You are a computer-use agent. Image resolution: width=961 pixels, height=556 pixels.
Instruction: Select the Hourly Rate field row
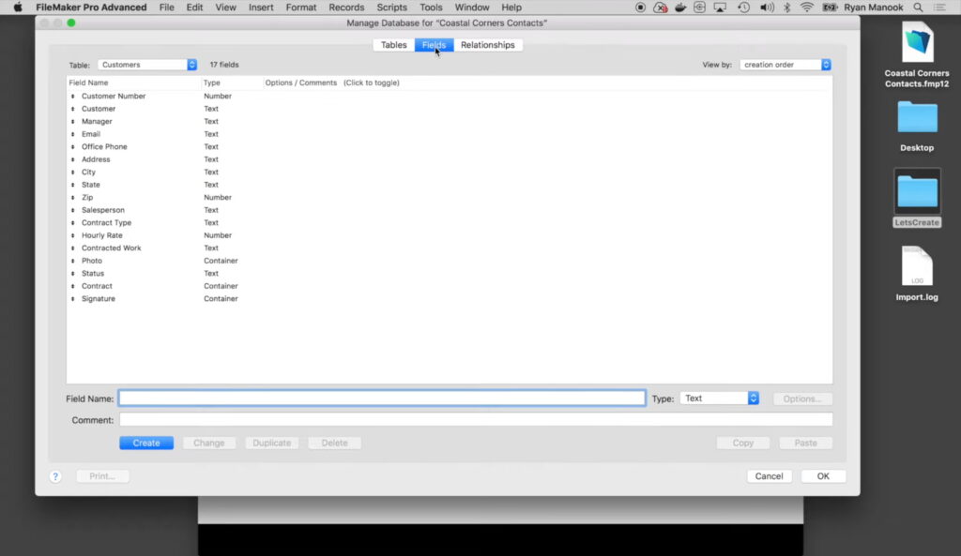[102, 235]
